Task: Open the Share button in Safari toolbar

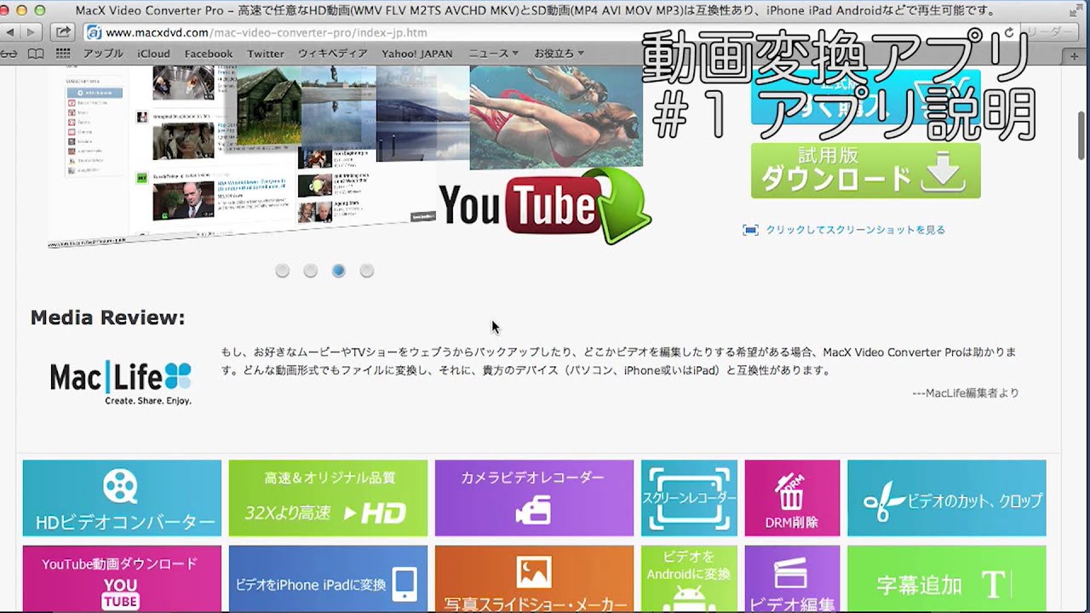Action: [x=63, y=32]
